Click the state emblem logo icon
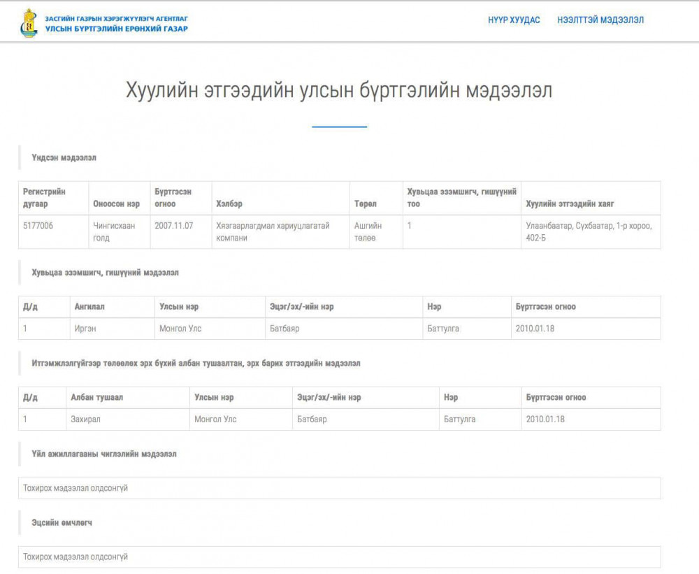 point(29,23)
